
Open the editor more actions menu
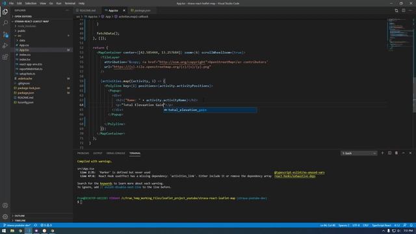tap(410, 10)
